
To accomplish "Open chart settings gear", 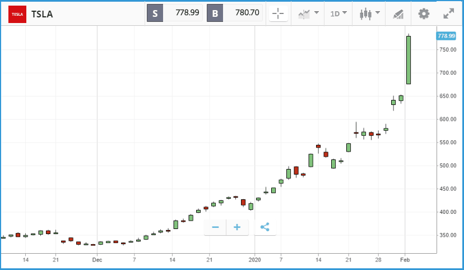I will tap(424, 13).
